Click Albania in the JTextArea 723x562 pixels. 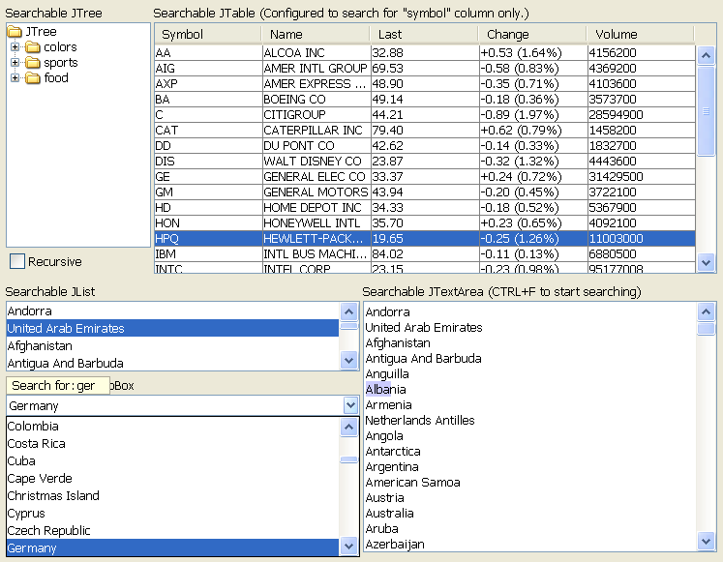tap(385, 389)
